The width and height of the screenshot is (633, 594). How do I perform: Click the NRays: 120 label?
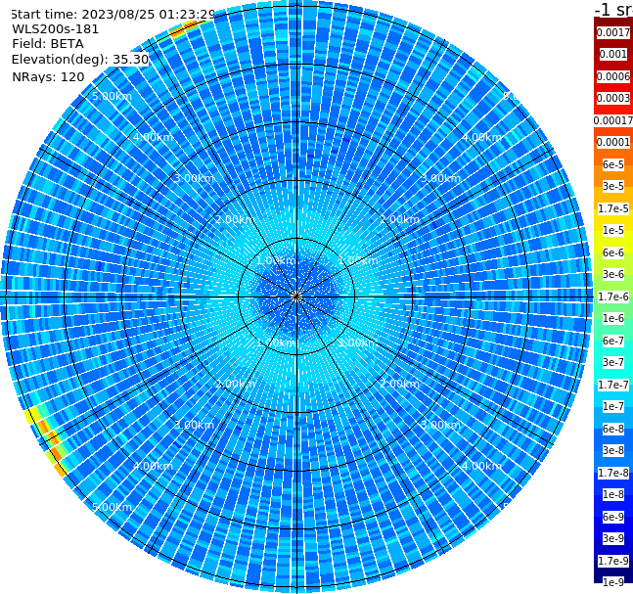point(48,76)
